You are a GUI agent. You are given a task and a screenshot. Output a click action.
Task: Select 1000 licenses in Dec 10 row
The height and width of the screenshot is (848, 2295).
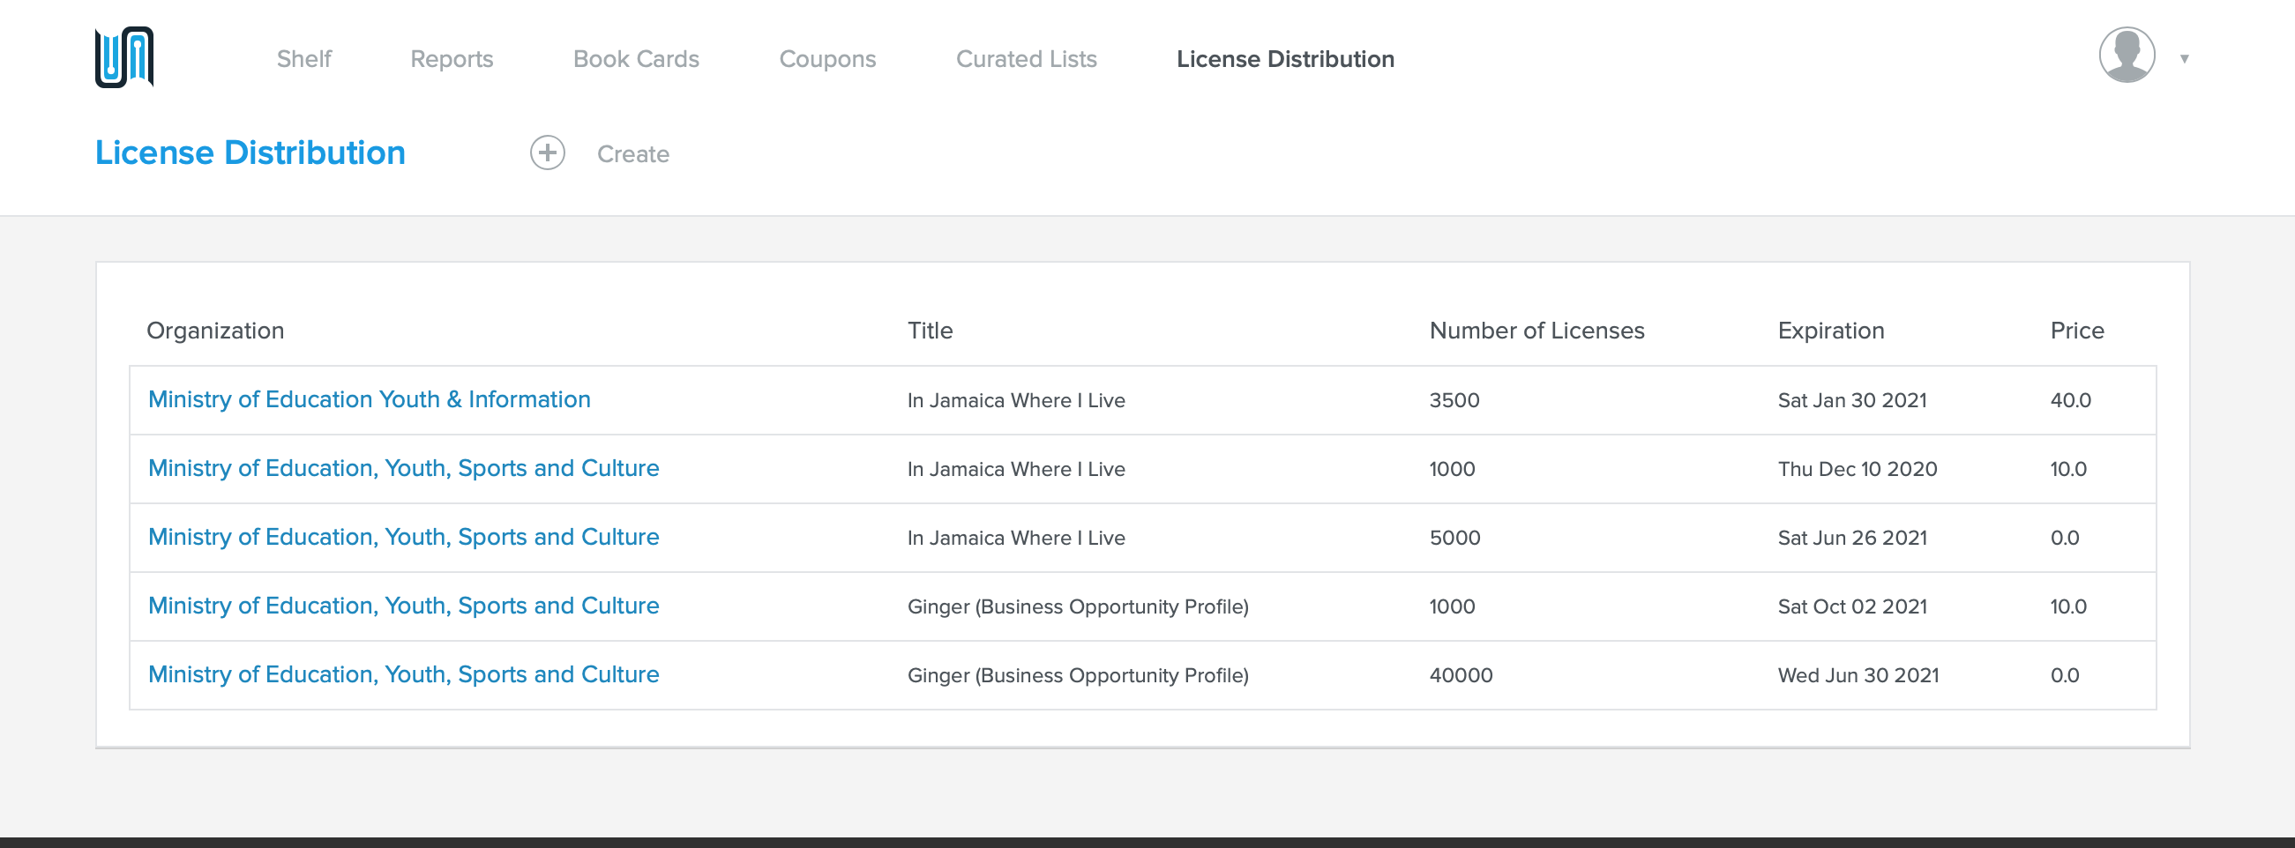point(1452,469)
